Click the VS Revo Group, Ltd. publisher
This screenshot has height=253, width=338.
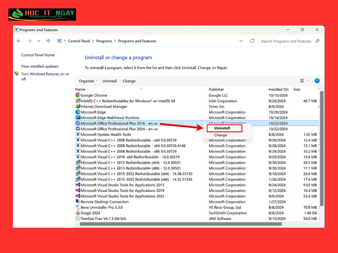[225, 207]
